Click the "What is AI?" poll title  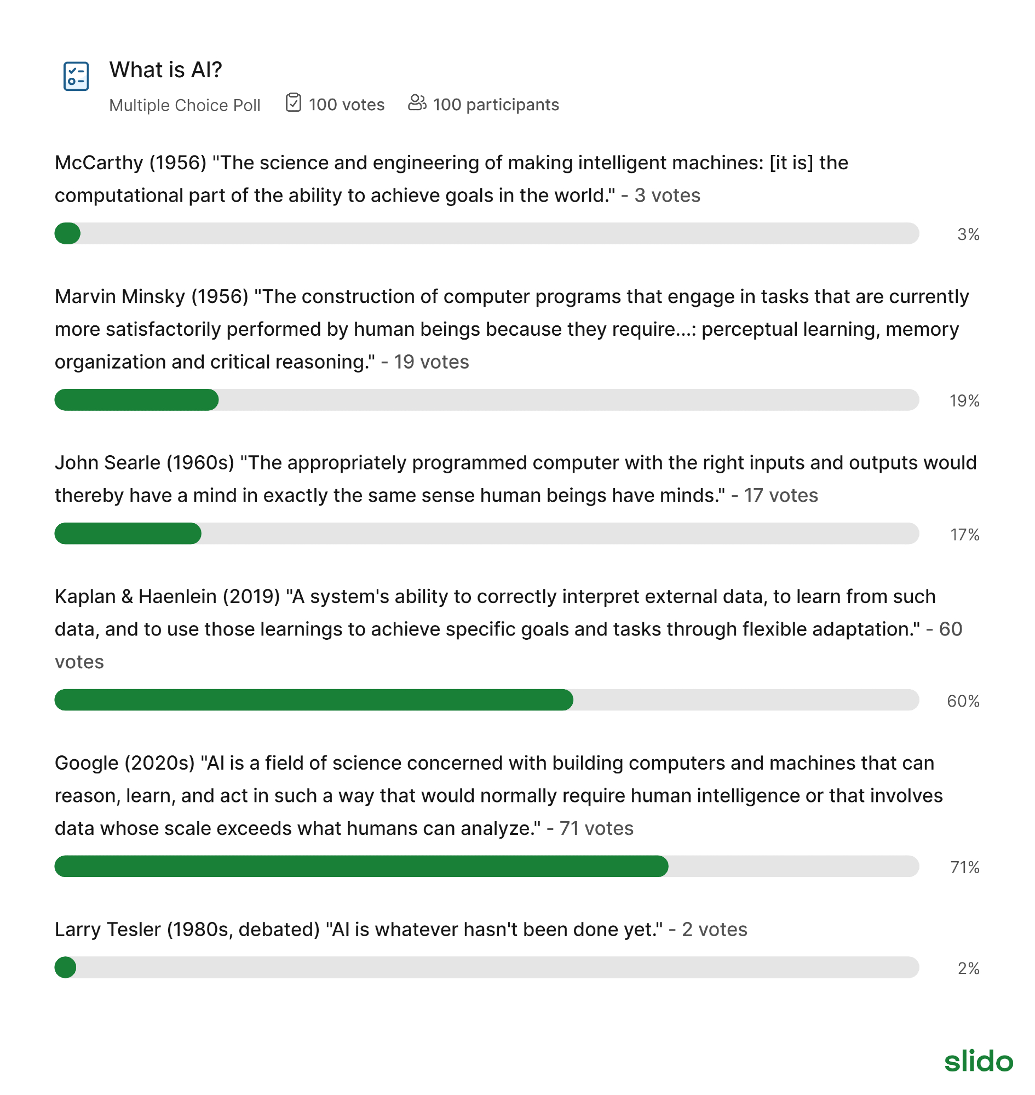(x=165, y=70)
